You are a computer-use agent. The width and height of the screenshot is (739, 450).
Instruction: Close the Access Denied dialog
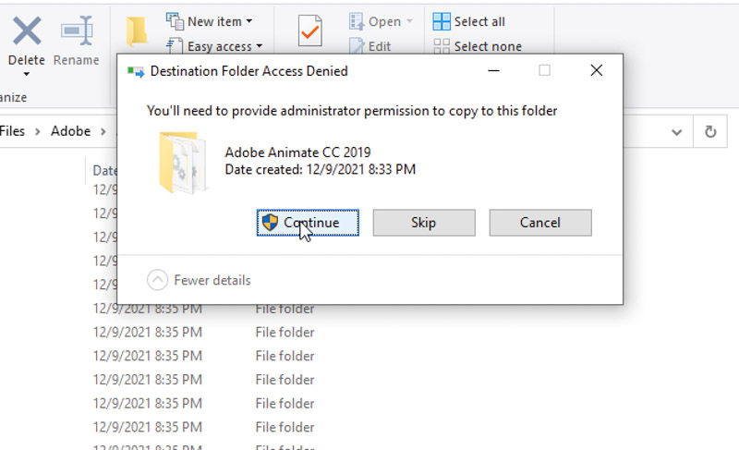point(597,71)
